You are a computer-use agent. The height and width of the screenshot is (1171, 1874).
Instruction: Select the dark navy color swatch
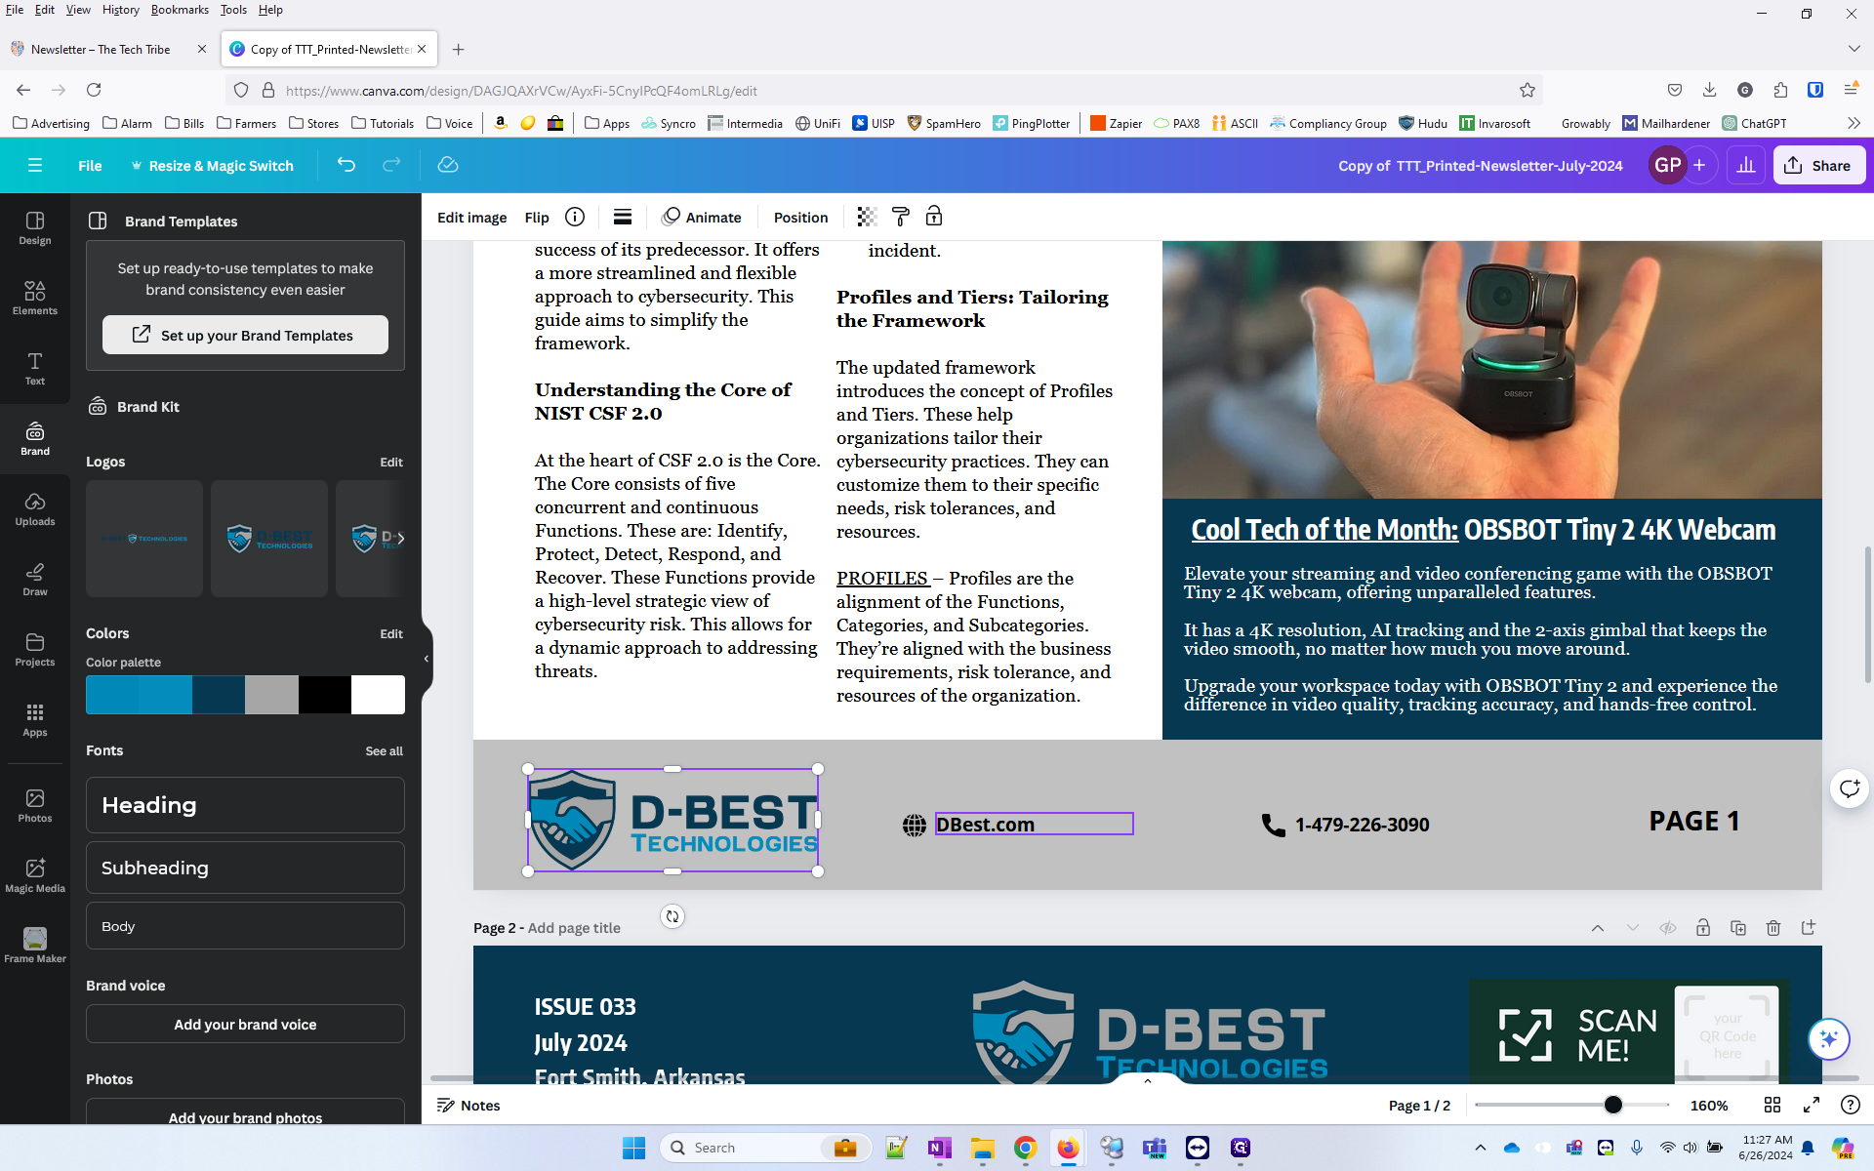[219, 695]
